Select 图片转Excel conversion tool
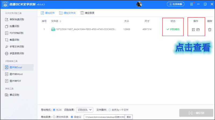215x120 pixels. pos(18,67)
